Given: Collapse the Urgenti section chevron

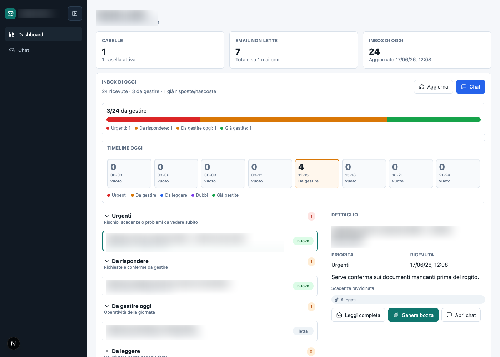Looking at the screenshot, I should pyautogui.click(x=107, y=216).
